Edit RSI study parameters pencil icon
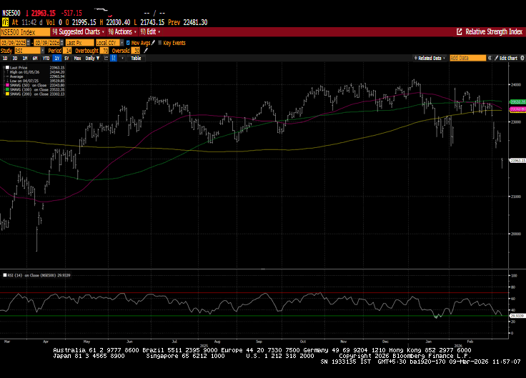This screenshot has width=526, height=378. [x=146, y=51]
